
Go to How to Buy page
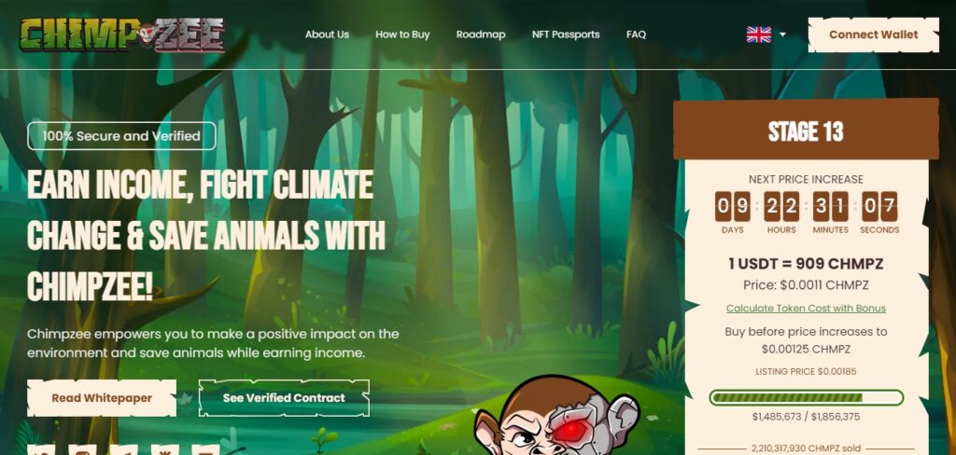(x=402, y=34)
